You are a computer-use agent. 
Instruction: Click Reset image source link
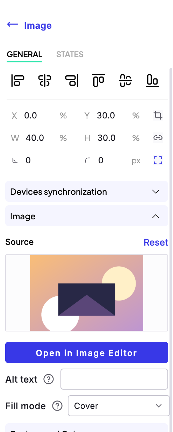pyautogui.click(x=156, y=242)
